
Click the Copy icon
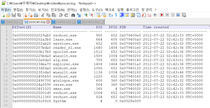coord(48,15)
